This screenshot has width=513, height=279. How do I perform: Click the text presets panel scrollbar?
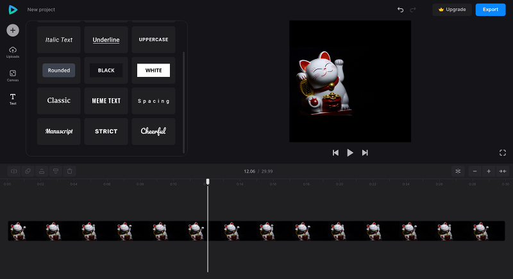[x=183, y=102]
